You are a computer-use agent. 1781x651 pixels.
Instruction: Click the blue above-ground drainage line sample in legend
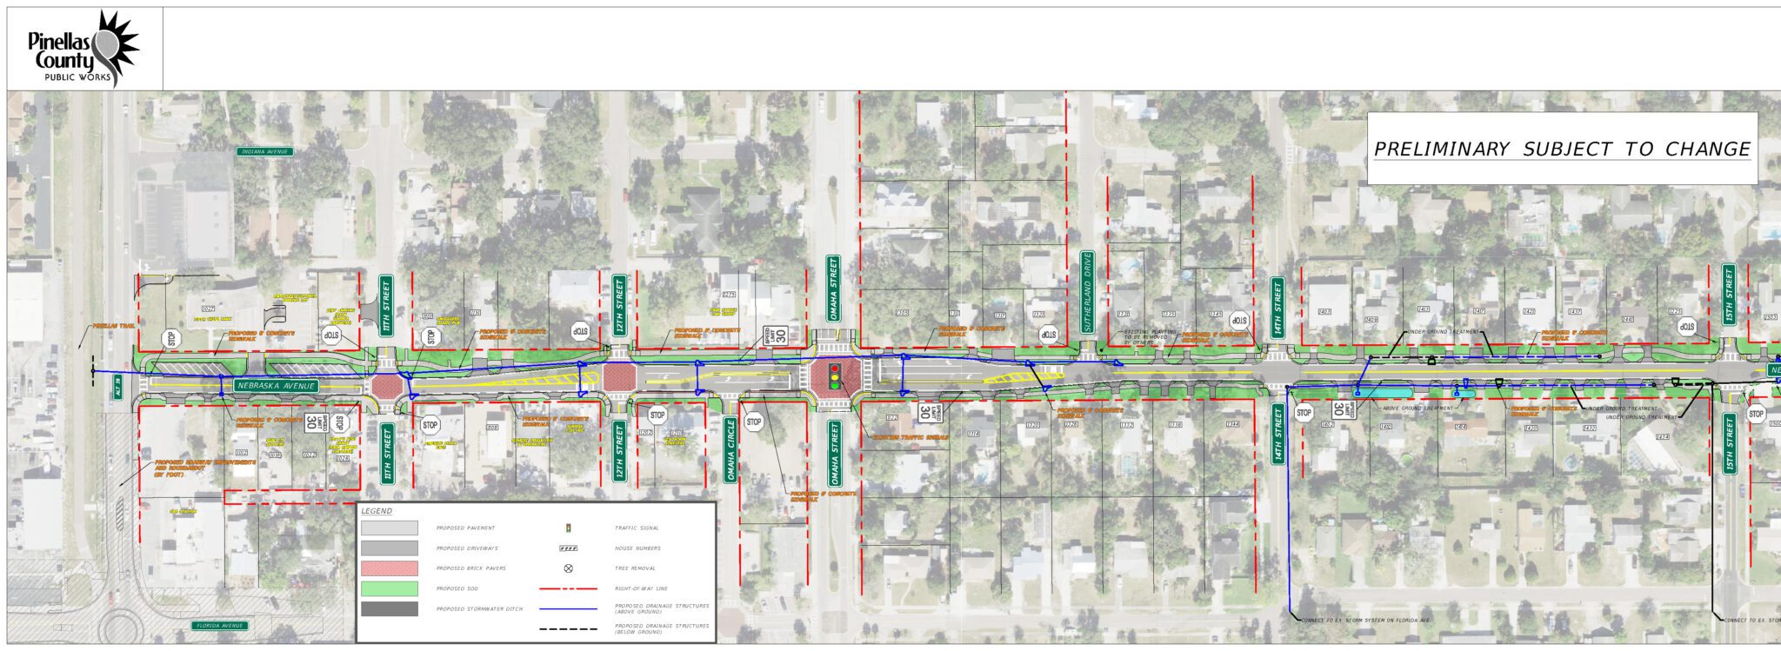[x=569, y=608]
